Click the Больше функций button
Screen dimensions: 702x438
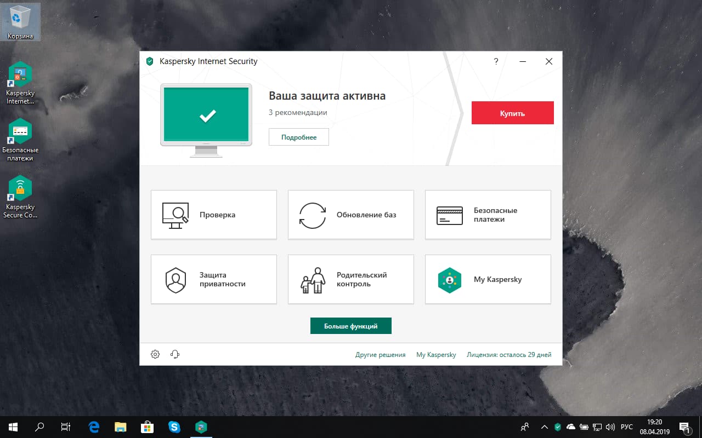[351, 326]
